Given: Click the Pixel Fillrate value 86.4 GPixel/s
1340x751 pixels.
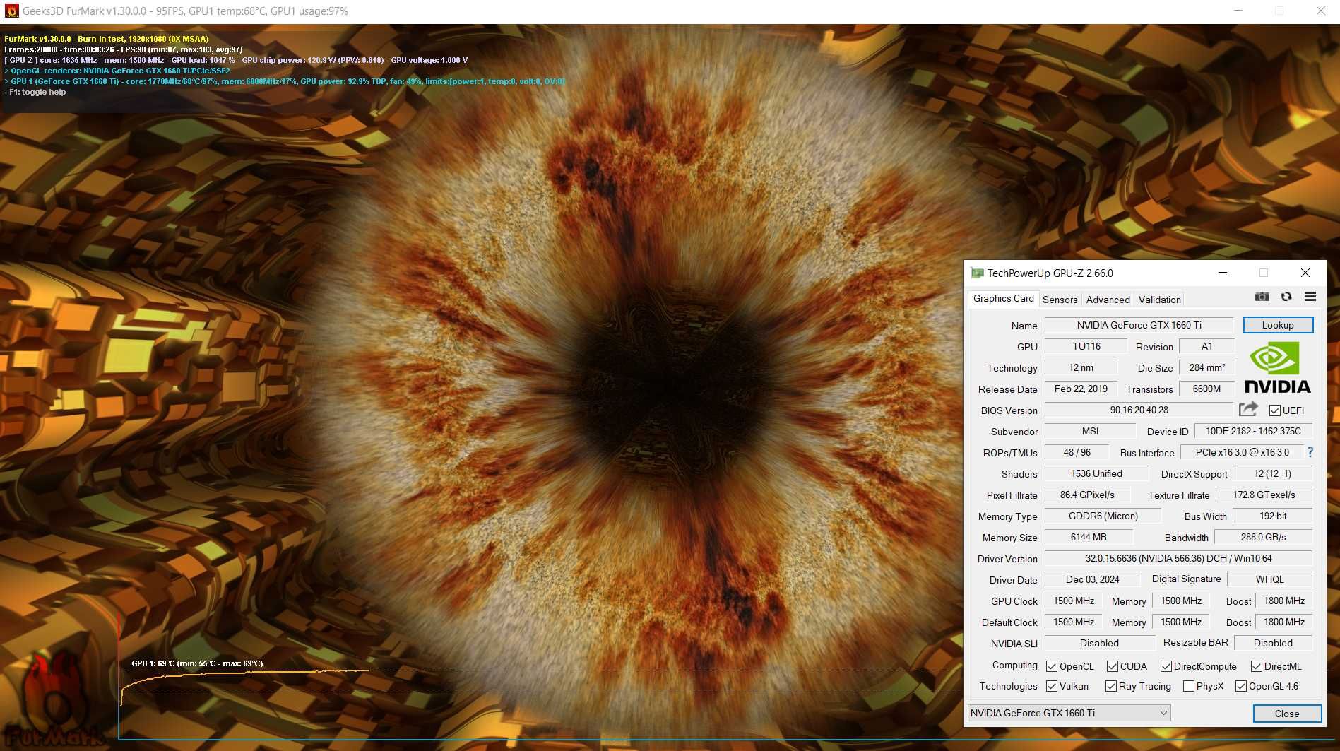Looking at the screenshot, I should point(1087,495).
